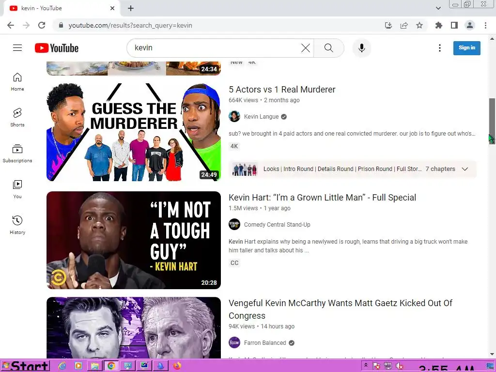Open the Comedy Central Stand-Up channel avatar
Screen dimensions: 496x372
coord(234,225)
